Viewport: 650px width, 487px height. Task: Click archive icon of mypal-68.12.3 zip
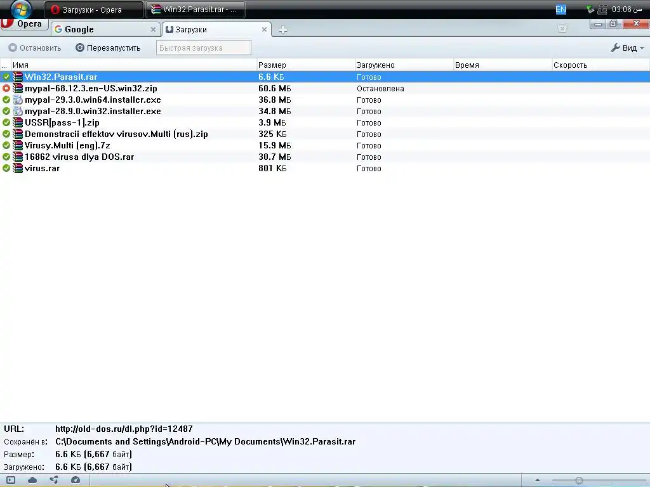click(x=17, y=88)
